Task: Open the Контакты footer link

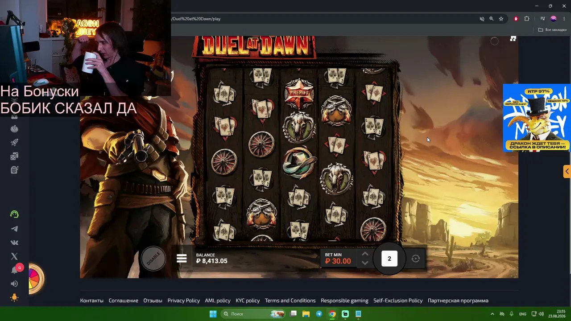Action: pos(92,300)
